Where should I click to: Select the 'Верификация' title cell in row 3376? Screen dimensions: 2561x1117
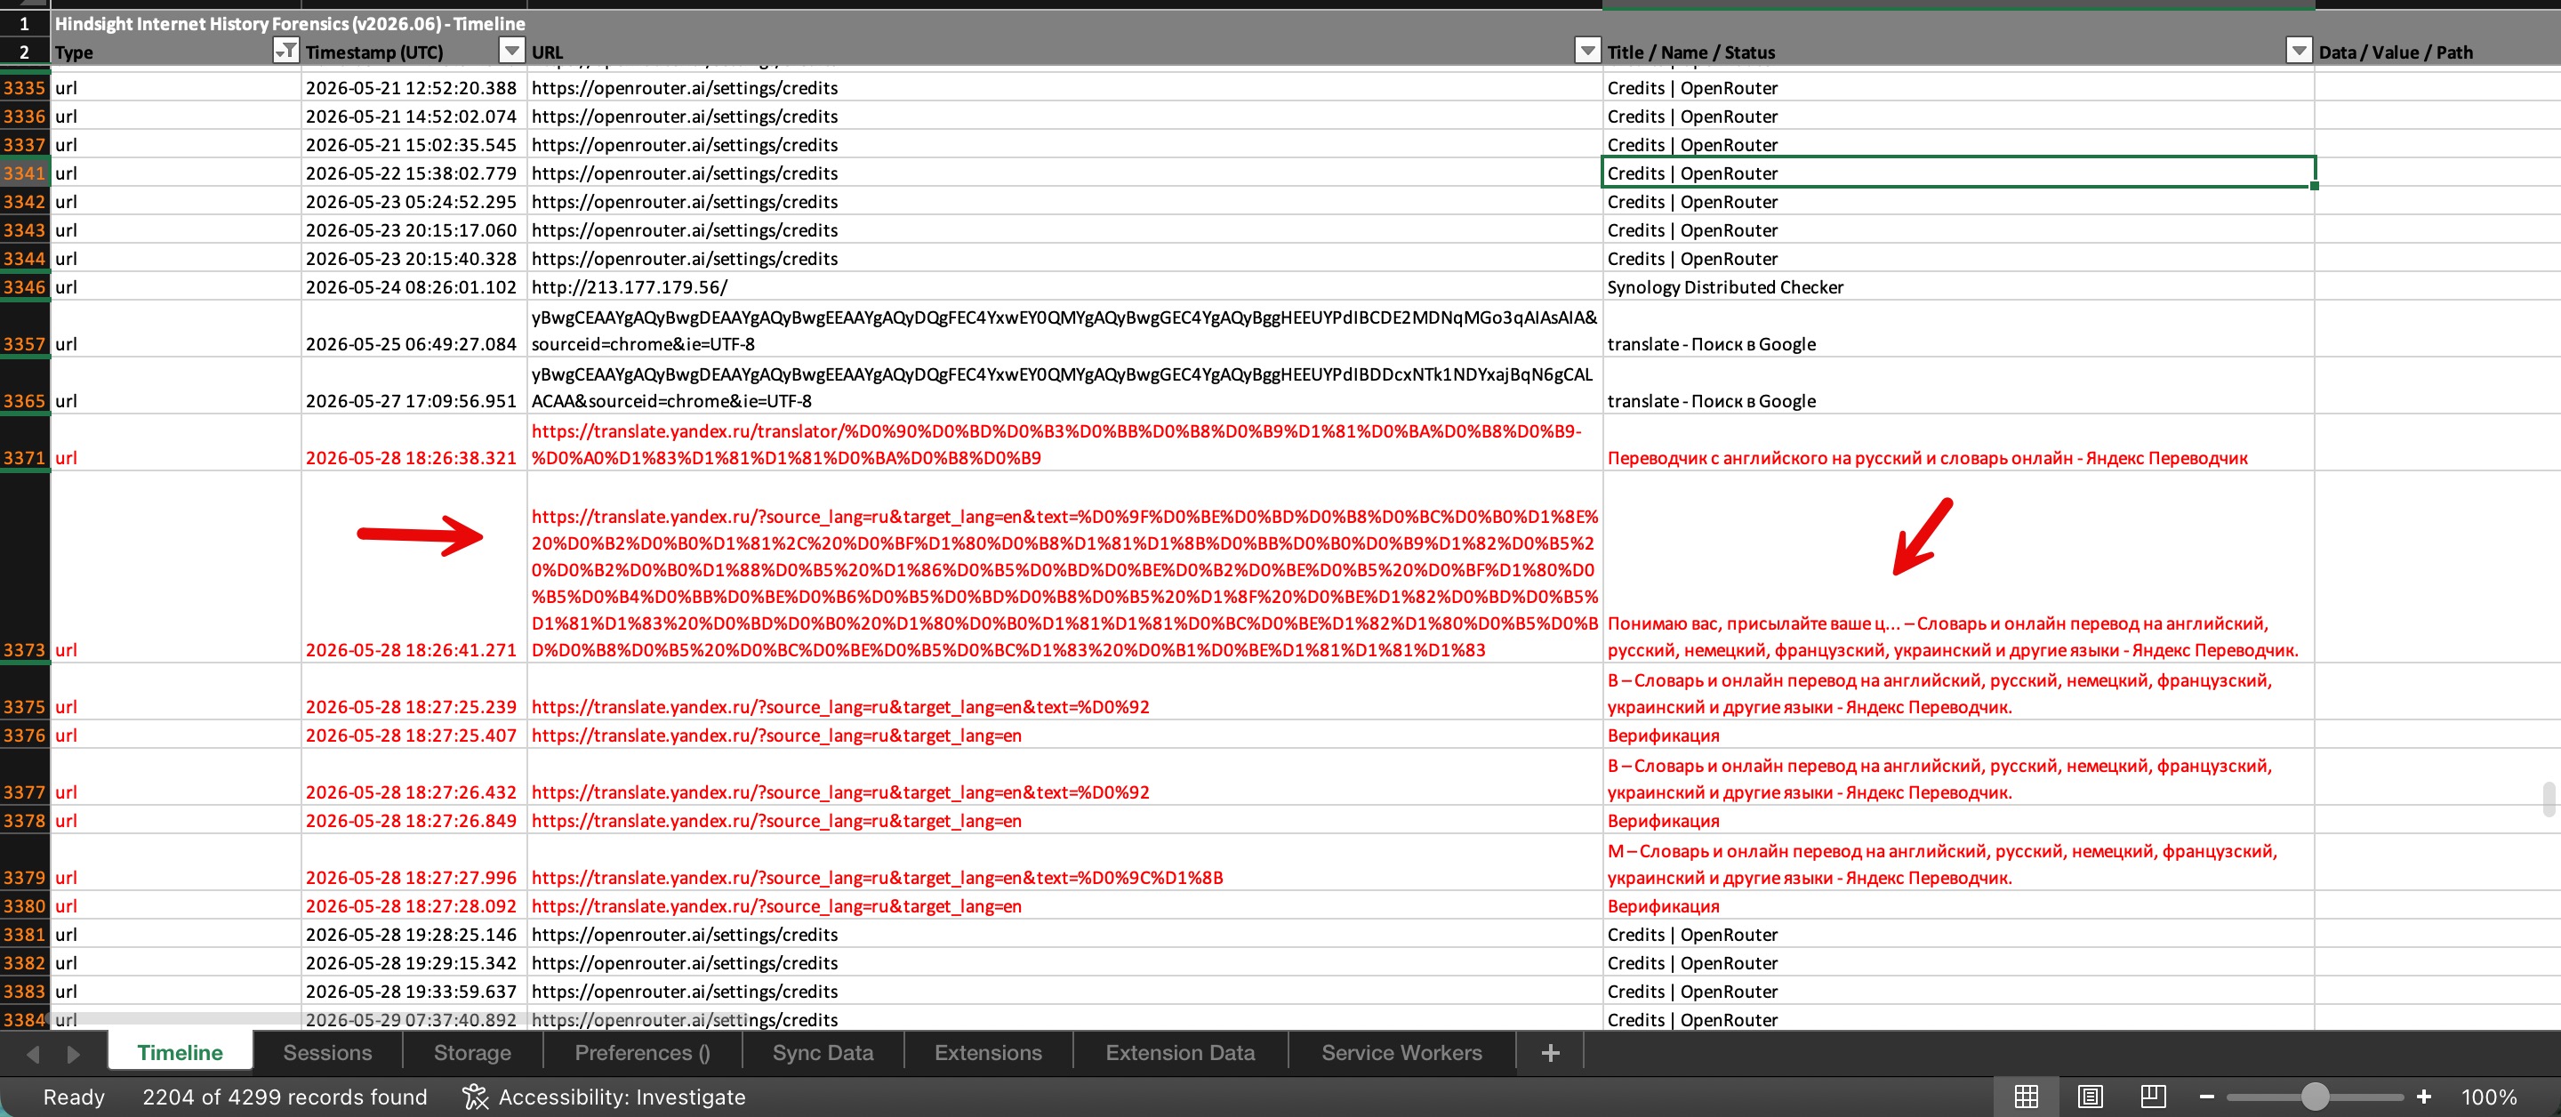1958,735
